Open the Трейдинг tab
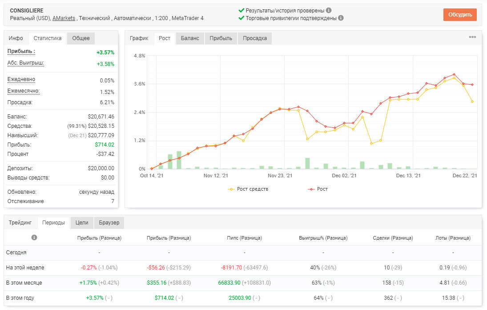Screen dimensions: 487x310 tap(20, 223)
